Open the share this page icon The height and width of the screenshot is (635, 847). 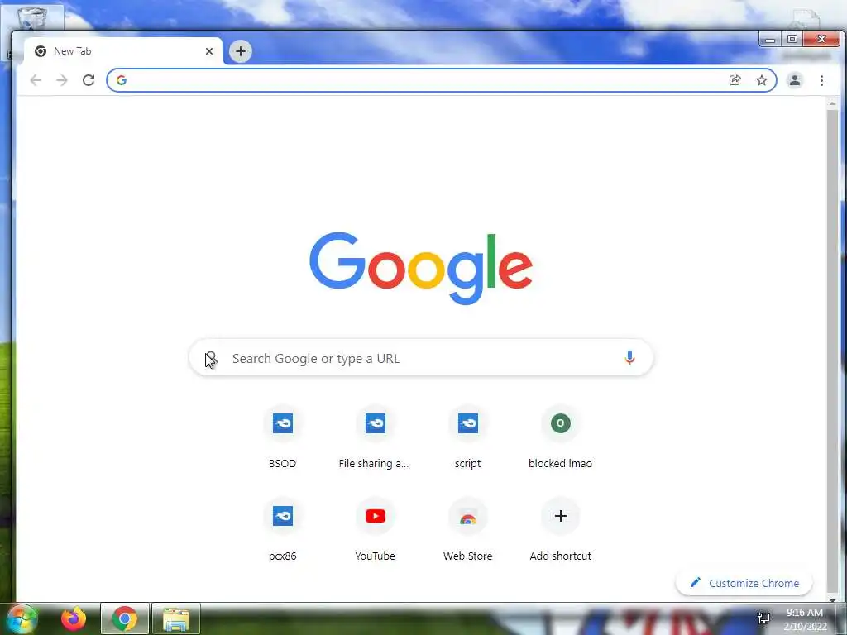tap(735, 80)
